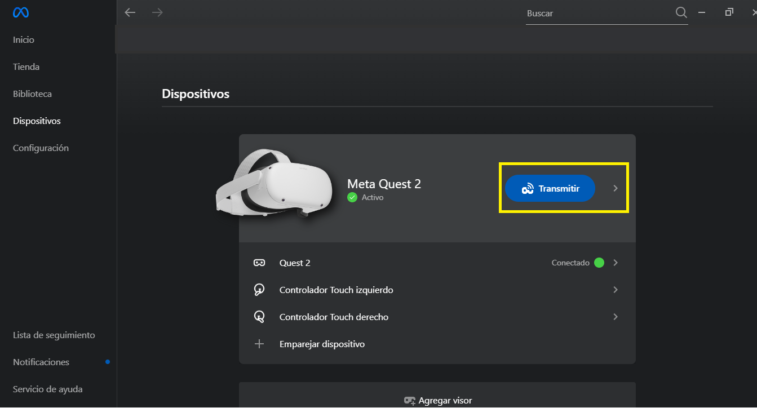Click the blue Notificaciones indicator dot

[x=108, y=362]
